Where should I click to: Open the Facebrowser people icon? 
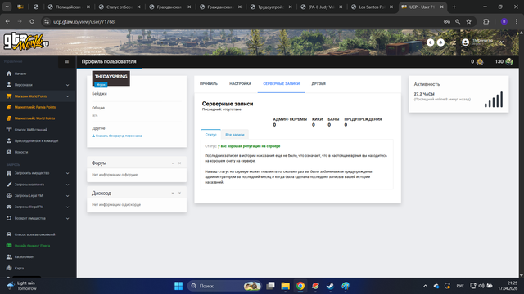click(x=9, y=256)
